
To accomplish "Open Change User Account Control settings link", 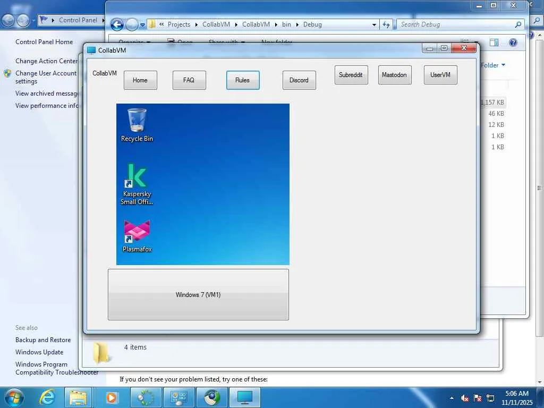I will [x=46, y=77].
